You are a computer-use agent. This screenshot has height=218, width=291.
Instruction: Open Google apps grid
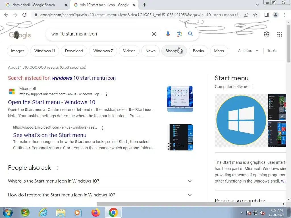tap(280, 34)
